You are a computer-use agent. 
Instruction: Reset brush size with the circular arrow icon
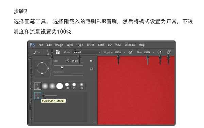tap(68, 61)
